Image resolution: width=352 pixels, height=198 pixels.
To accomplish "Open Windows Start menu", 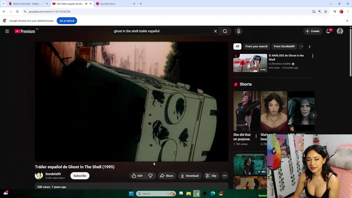I will click(131, 194).
